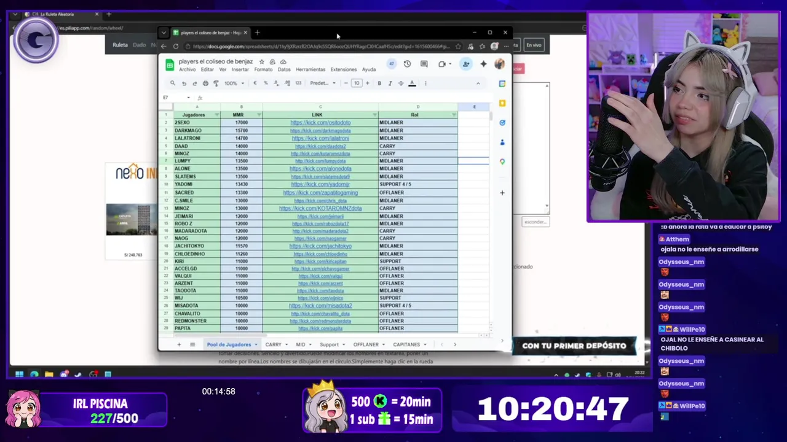Open the Formato menu

coord(263,69)
